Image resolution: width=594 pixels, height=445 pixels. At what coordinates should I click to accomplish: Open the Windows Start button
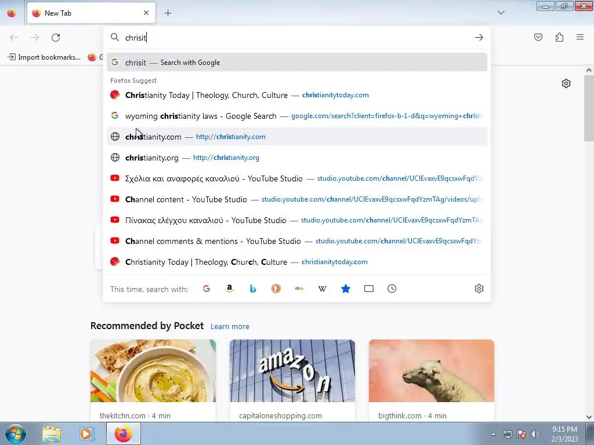point(16,433)
